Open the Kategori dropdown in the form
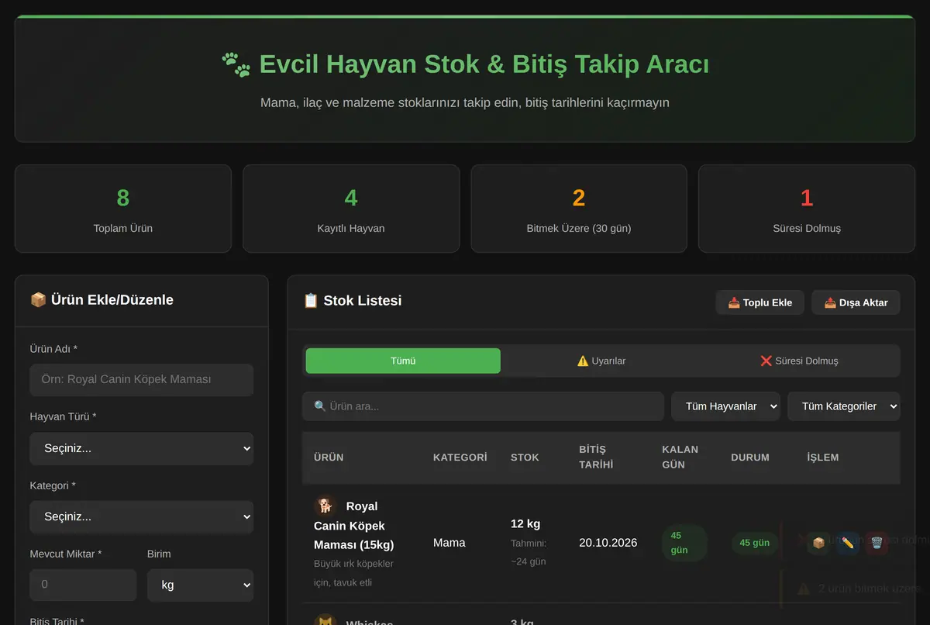This screenshot has height=625, width=930. (142, 516)
